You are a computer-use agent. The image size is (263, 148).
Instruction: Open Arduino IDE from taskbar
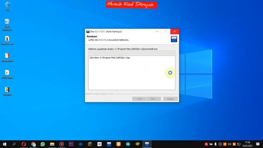128,144
